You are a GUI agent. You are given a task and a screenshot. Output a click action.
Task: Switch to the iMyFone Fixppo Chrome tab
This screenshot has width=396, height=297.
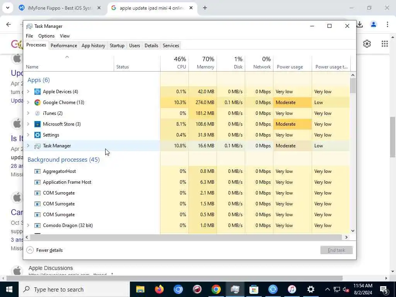coord(60,8)
